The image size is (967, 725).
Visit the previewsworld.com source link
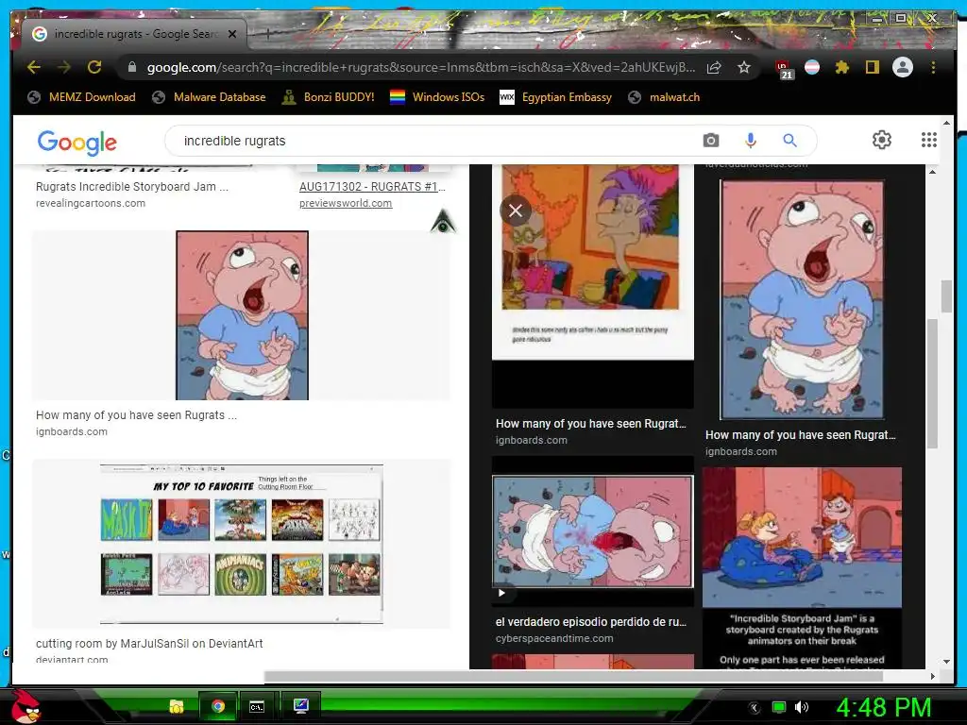click(x=346, y=203)
